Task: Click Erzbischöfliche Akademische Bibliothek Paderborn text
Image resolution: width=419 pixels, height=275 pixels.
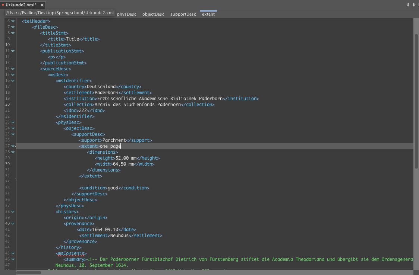Action: point(160,99)
